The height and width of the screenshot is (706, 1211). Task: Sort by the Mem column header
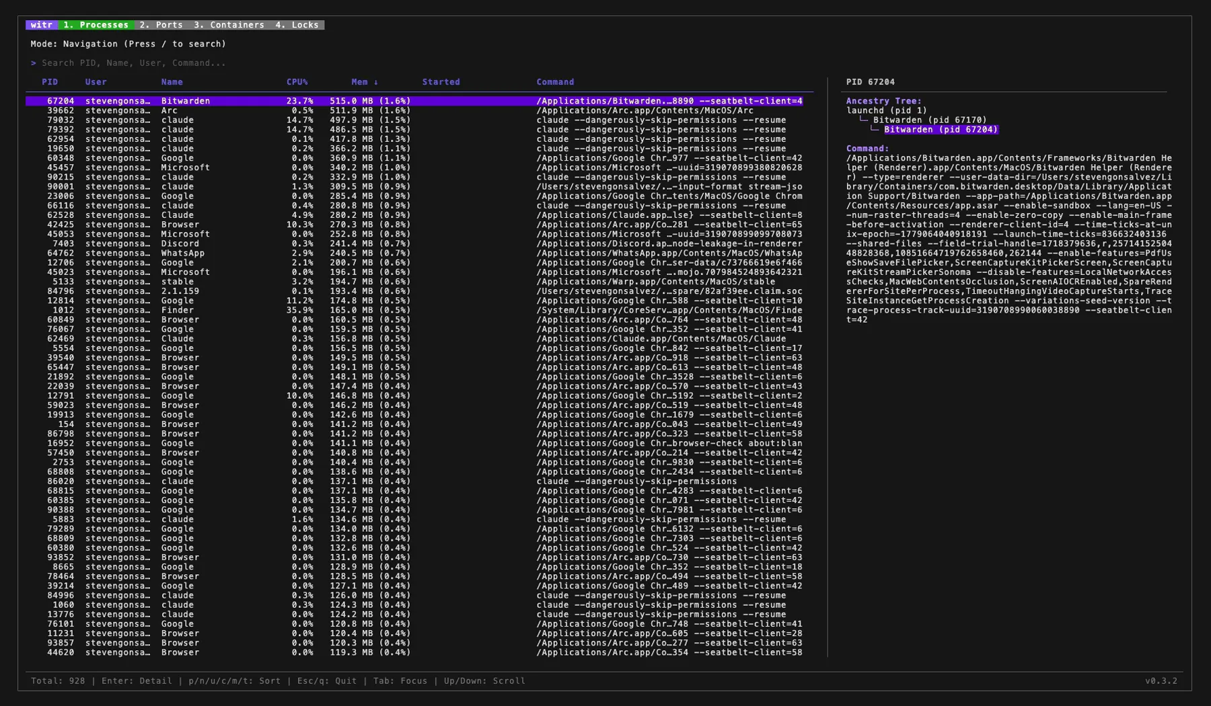[x=365, y=82]
